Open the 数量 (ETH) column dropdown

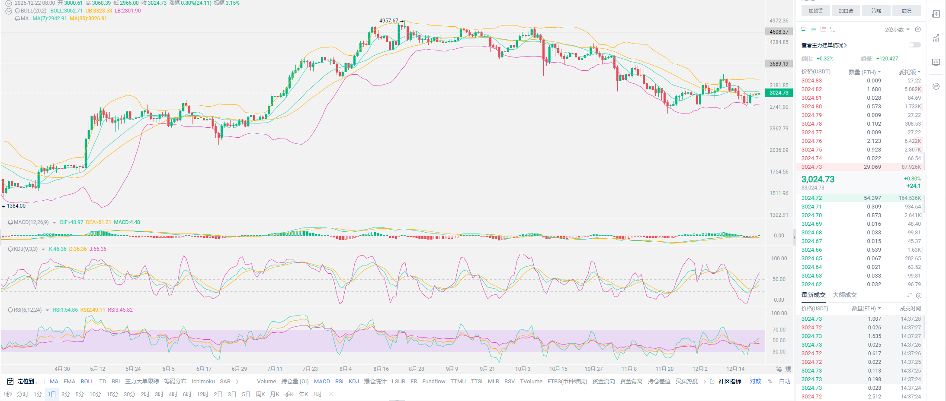(x=865, y=72)
